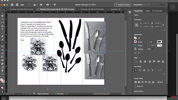This screenshot has width=178, height=100.
Task: Click the Stroke color swatch
Action: coord(135,42)
